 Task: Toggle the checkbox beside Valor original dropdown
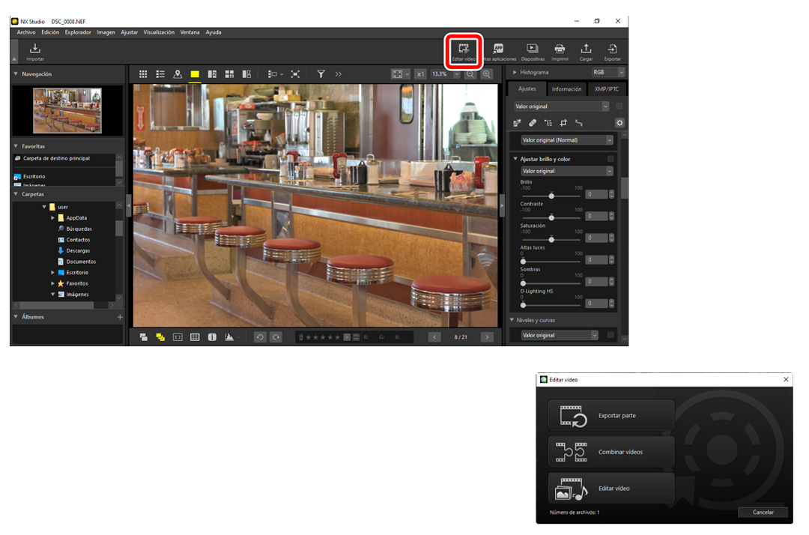click(619, 106)
